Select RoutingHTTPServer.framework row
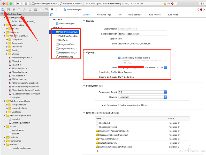Image resolution: width=206 pixels, height=155 pixels. (143, 131)
